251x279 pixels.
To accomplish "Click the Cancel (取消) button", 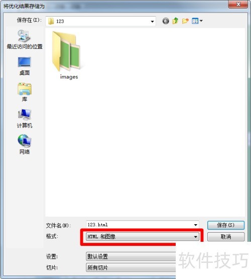I will pos(226,237).
